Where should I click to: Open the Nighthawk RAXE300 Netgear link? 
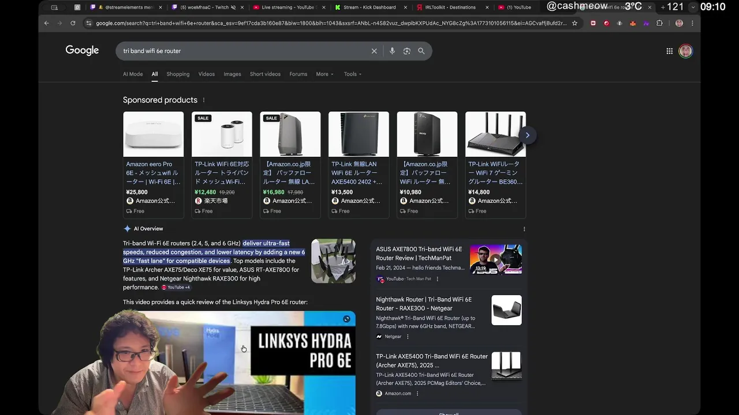pos(424,304)
